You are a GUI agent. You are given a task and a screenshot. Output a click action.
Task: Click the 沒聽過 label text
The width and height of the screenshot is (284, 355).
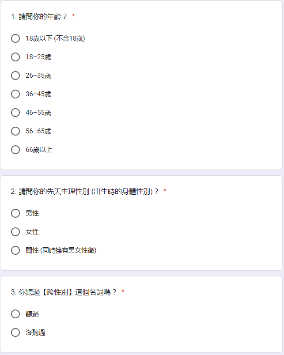(35, 332)
